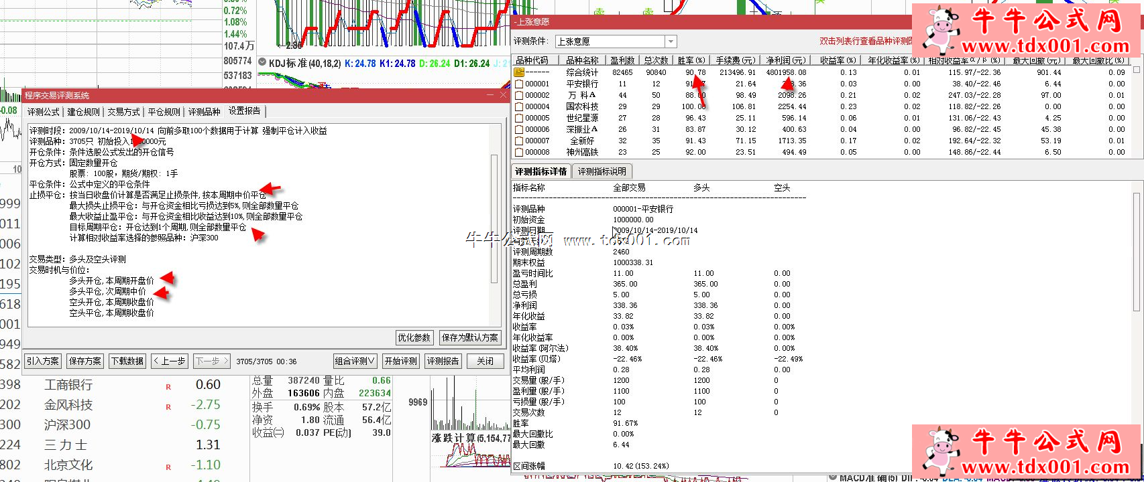Click the 下载数据 button
This screenshot has width=1144, height=482.
[x=127, y=361]
